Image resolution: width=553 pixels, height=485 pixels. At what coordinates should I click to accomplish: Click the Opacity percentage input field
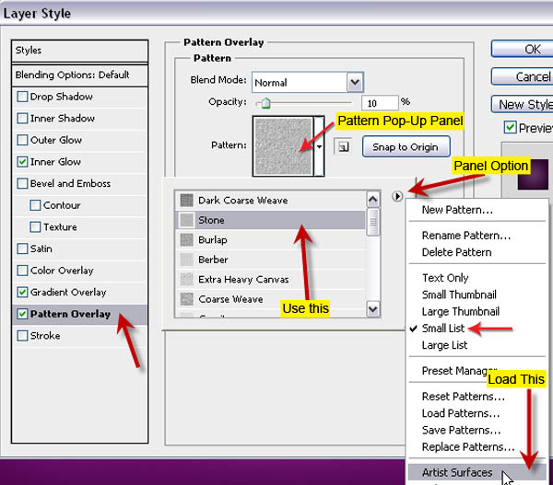pyautogui.click(x=379, y=102)
